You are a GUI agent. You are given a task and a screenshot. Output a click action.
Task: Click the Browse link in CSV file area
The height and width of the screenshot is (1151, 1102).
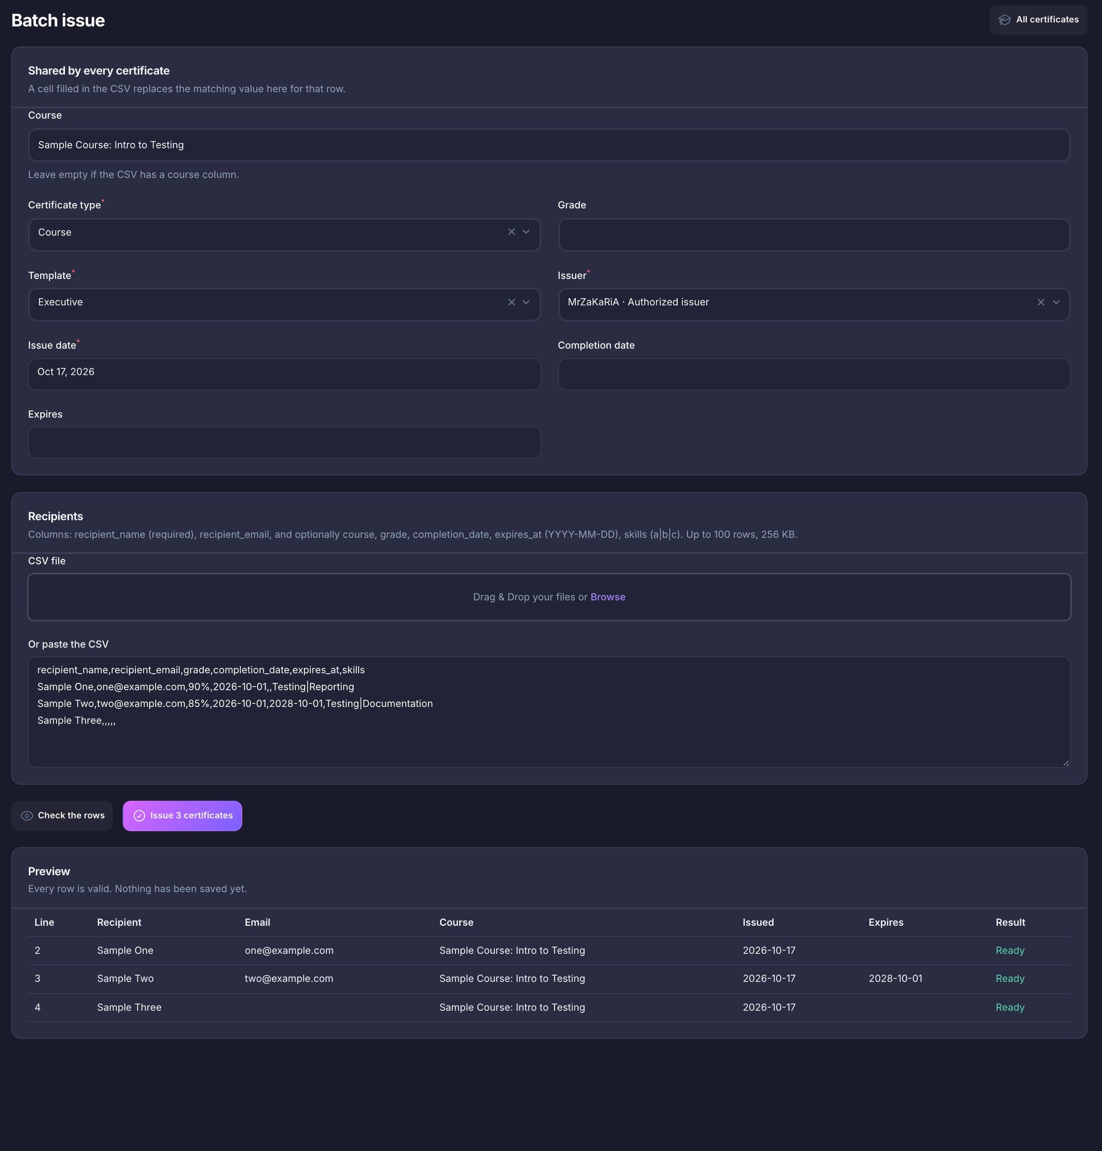(607, 597)
